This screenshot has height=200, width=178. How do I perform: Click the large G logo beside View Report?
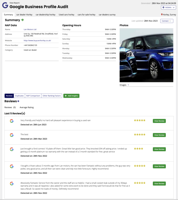(x=5, y=5)
